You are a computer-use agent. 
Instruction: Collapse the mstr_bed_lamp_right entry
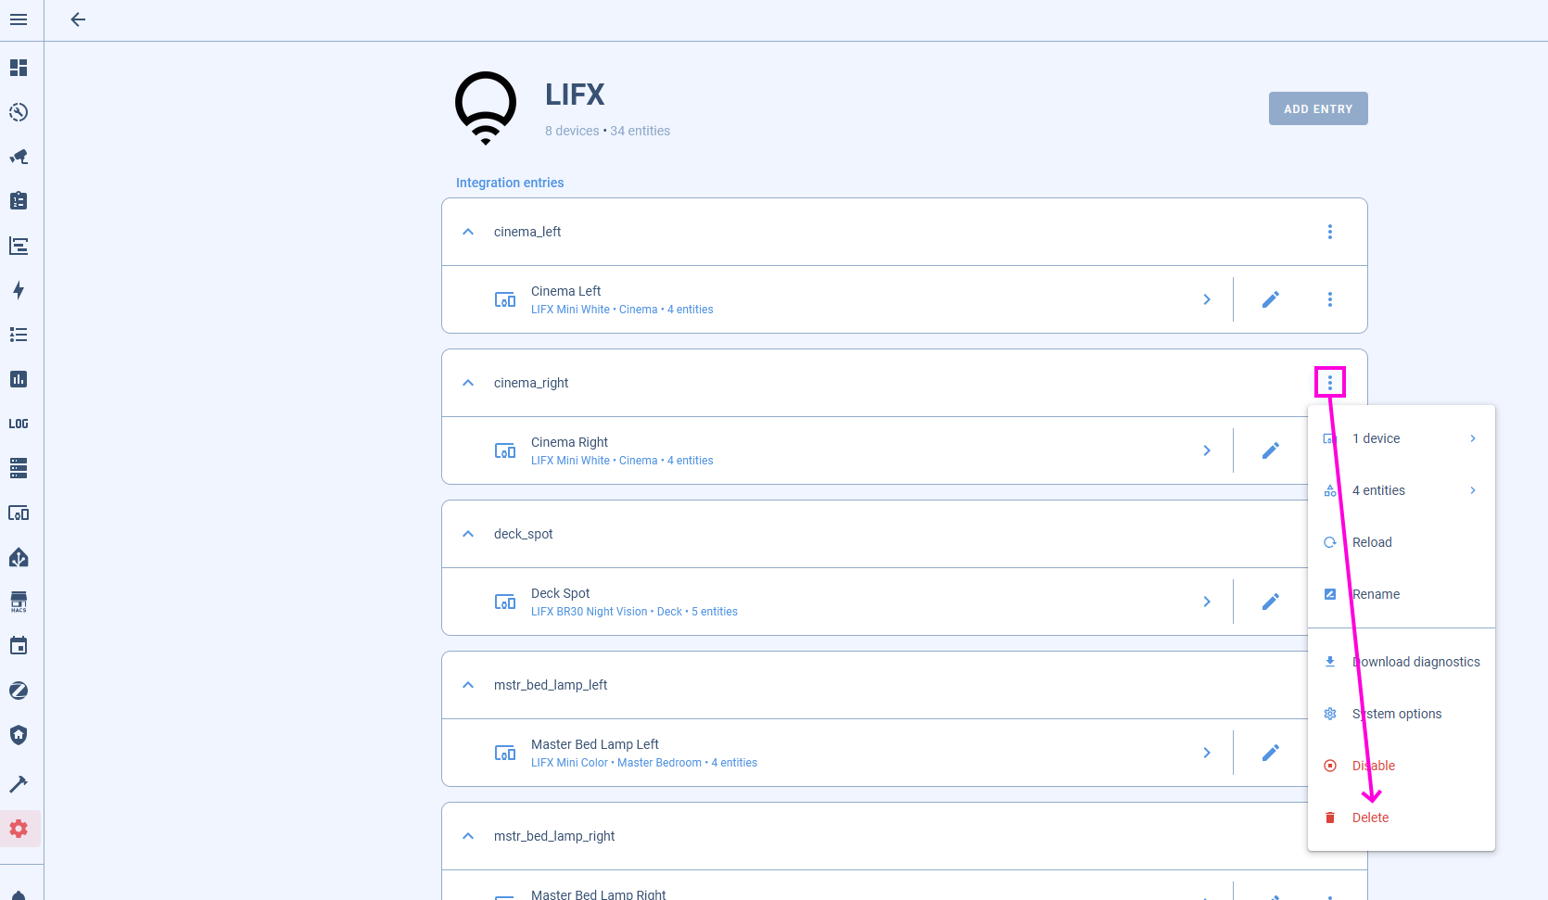click(x=468, y=836)
